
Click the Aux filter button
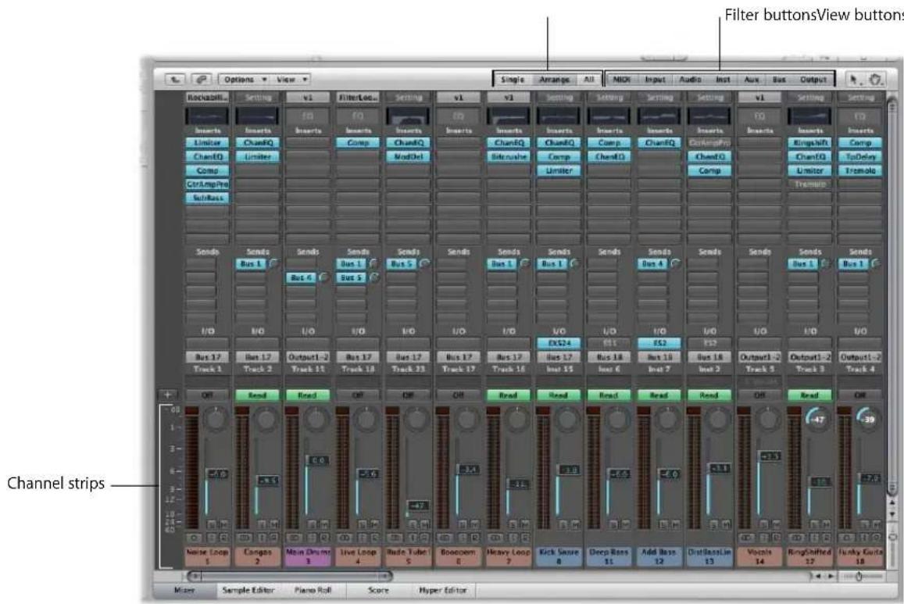pos(751,80)
